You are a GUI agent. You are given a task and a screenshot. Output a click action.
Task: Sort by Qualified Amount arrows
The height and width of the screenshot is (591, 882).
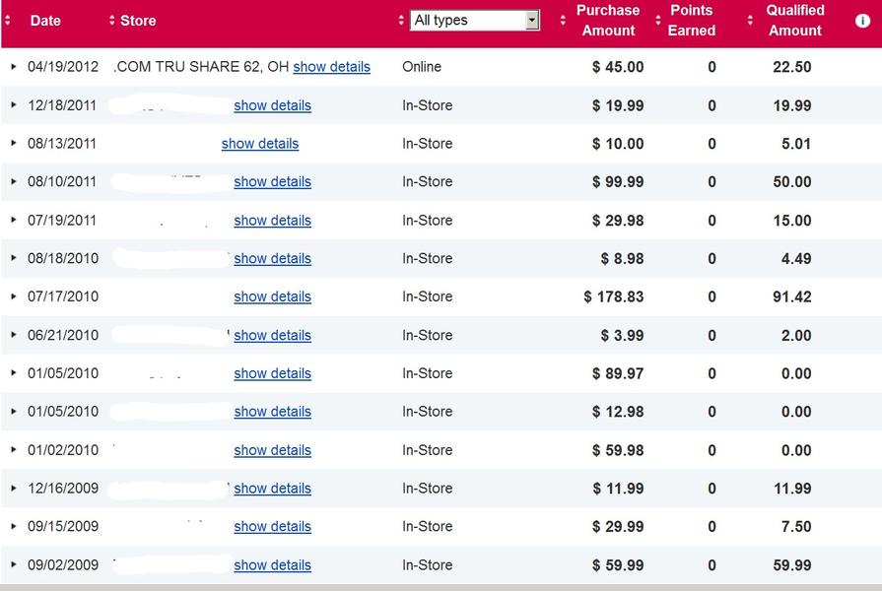tap(750, 21)
